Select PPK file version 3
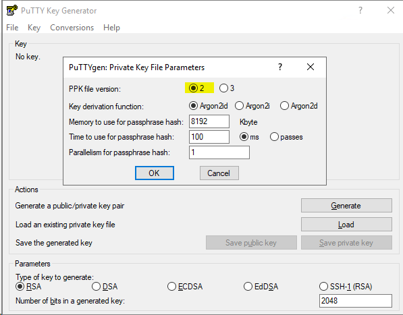This screenshot has height=315, width=403. click(x=227, y=88)
